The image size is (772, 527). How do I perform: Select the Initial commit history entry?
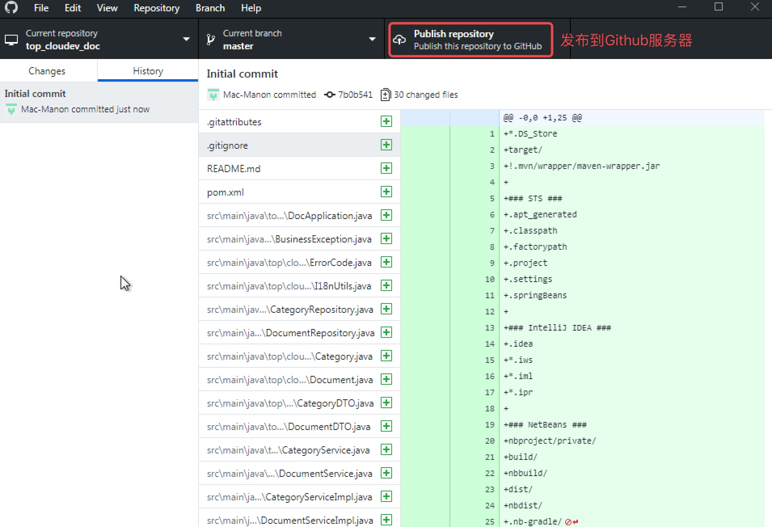(x=99, y=102)
